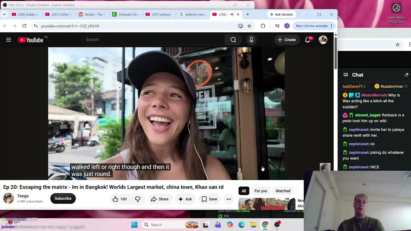Install app icon in address bar
411x231 pixels.
click(x=240, y=26)
